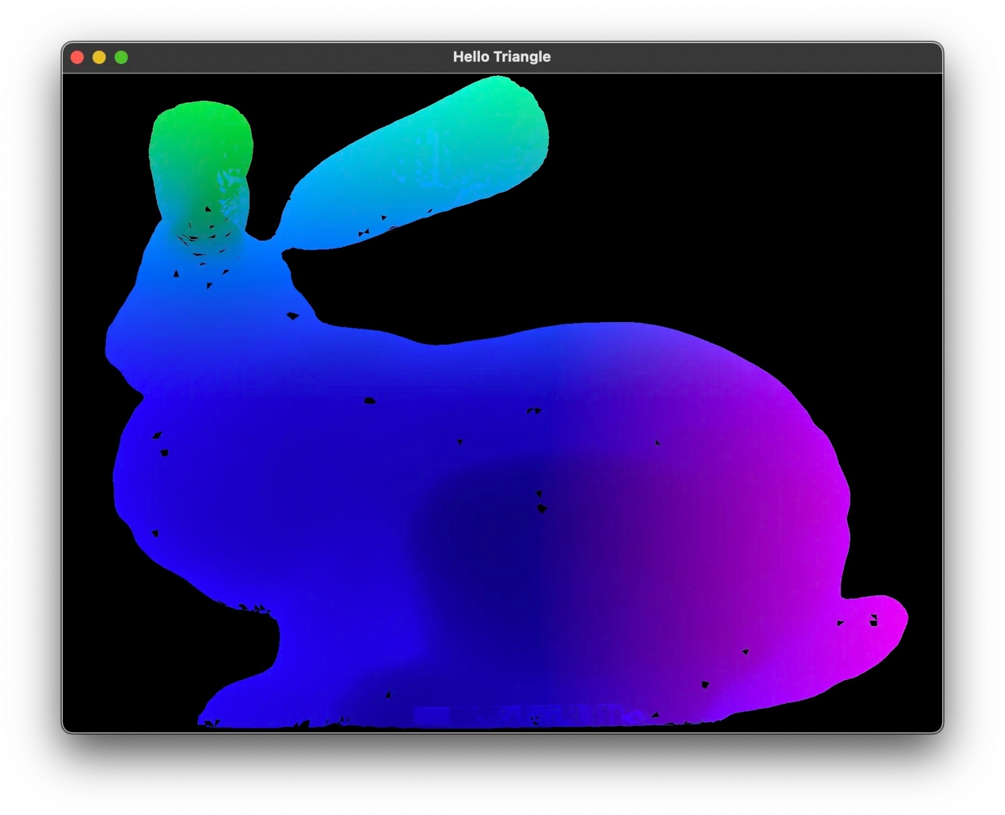This screenshot has width=1005, height=815.
Task: Click the Hello Triangle window title
Action: click(502, 57)
